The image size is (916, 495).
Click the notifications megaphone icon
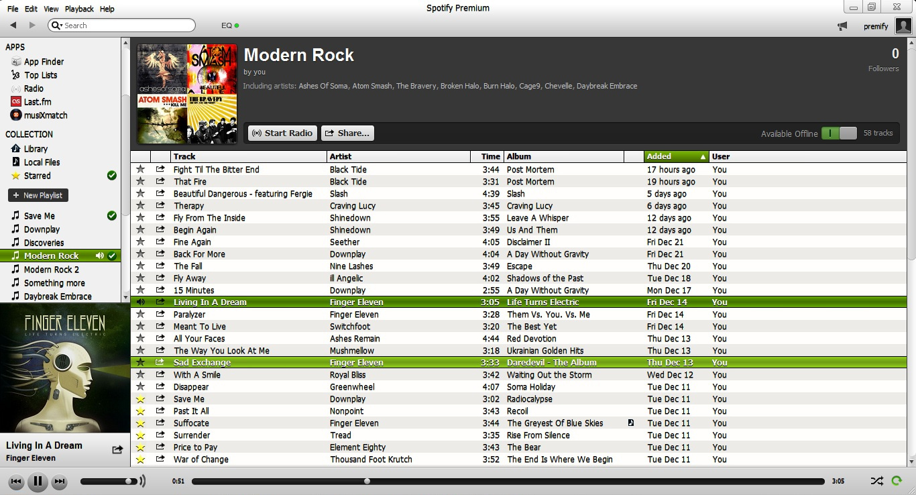point(842,26)
